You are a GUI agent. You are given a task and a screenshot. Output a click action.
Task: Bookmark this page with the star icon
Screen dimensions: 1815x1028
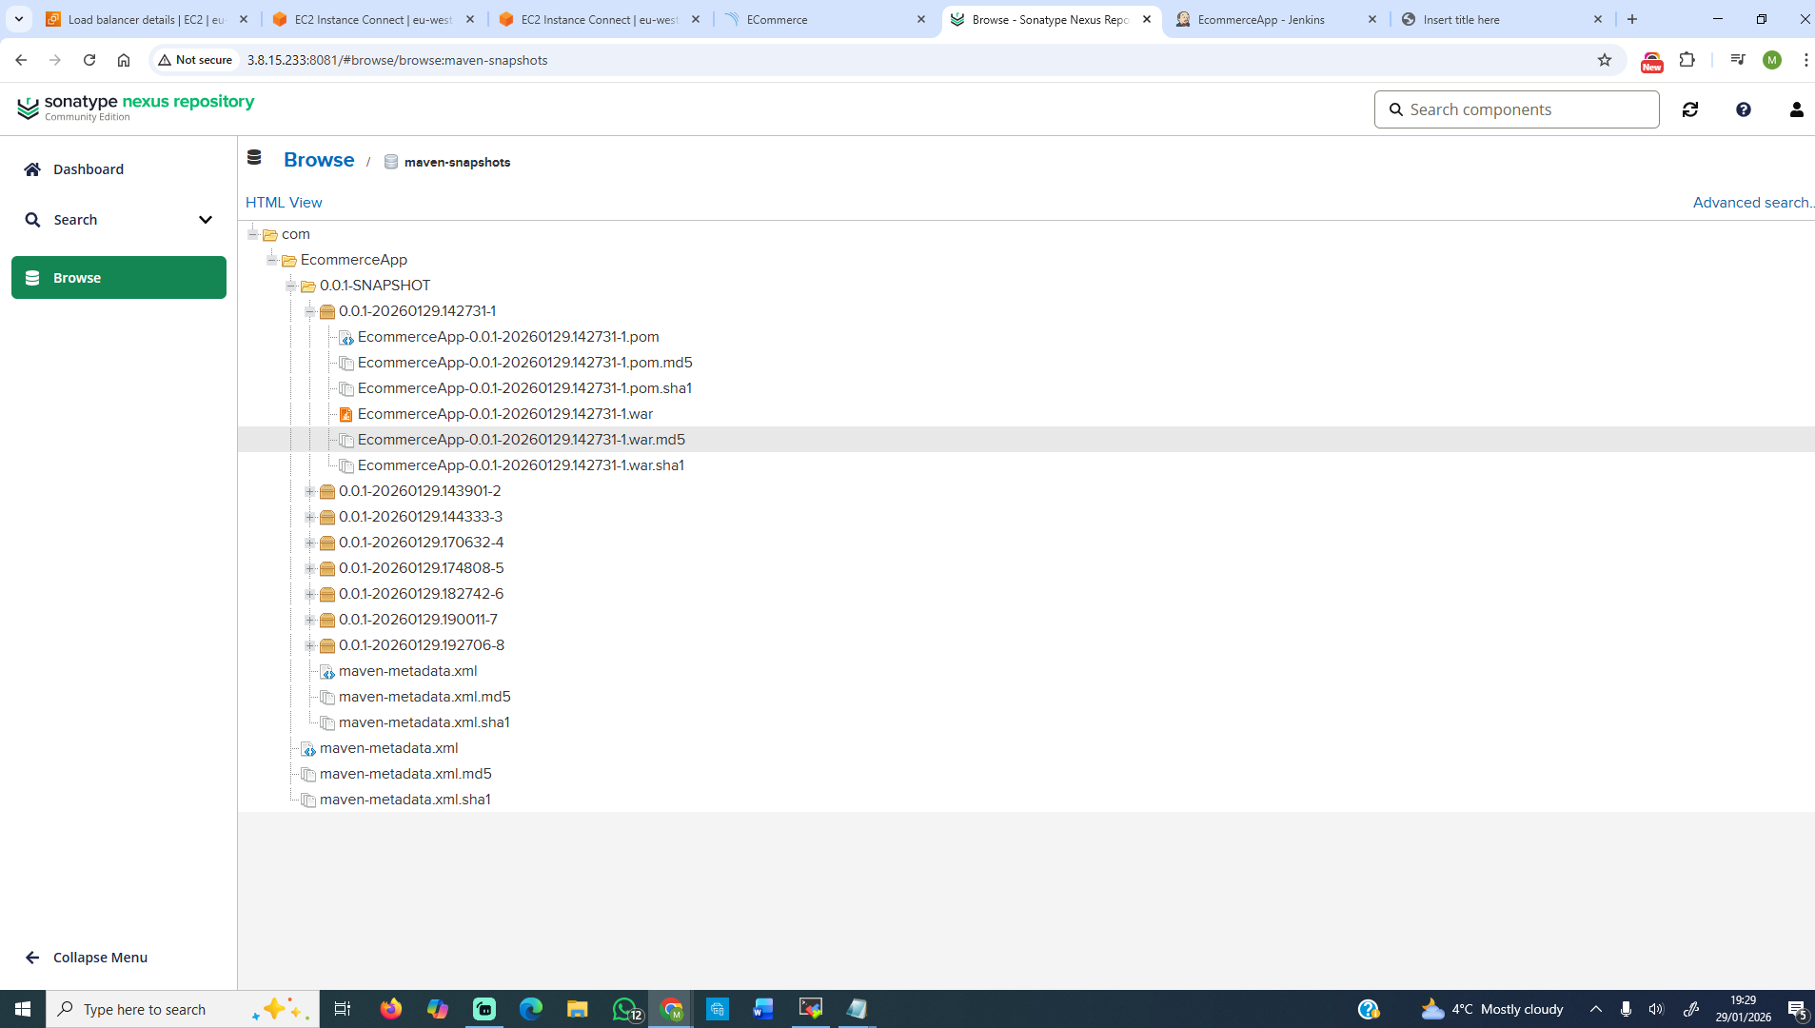click(x=1605, y=60)
